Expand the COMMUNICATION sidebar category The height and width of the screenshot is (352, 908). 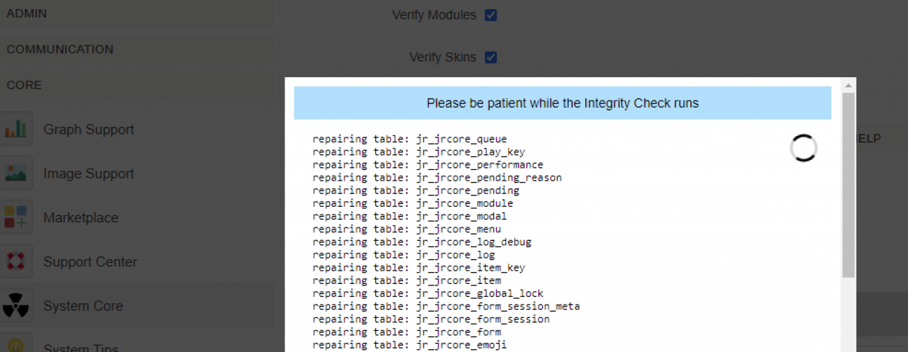pyautogui.click(x=60, y=50)
